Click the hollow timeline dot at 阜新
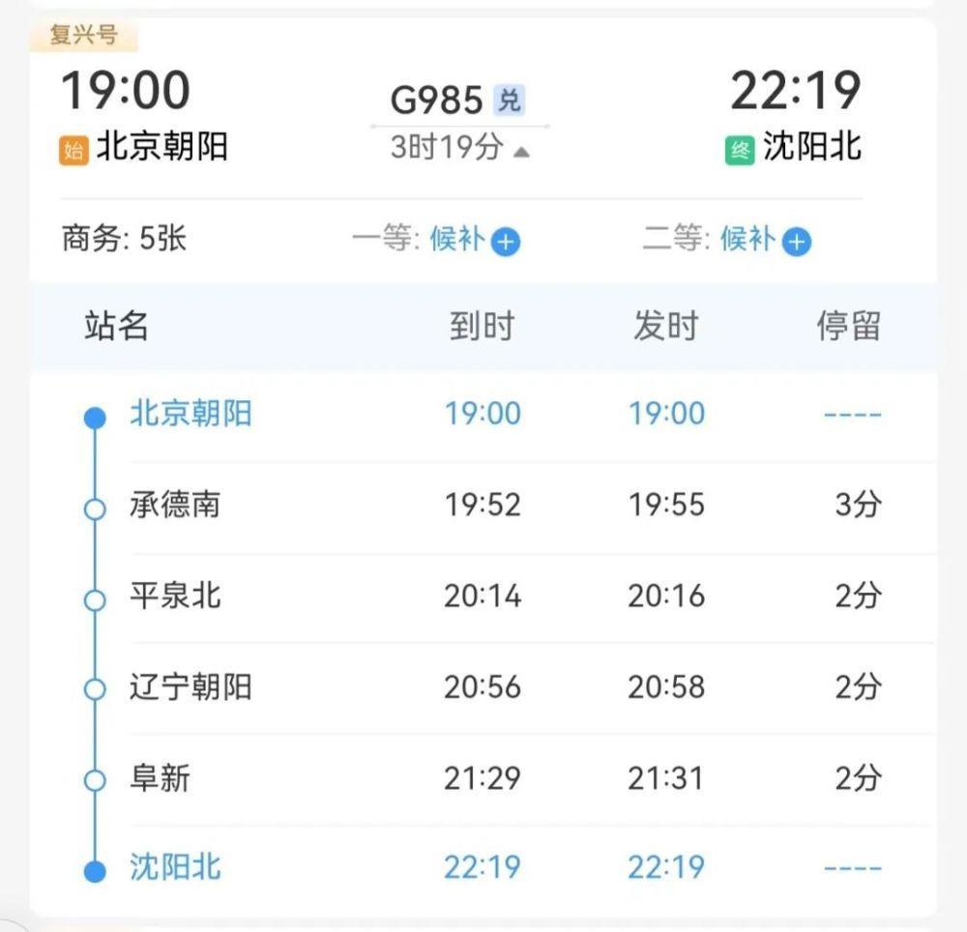The height and width of the screenshot is (932, 967). click(x=94, y=777)
